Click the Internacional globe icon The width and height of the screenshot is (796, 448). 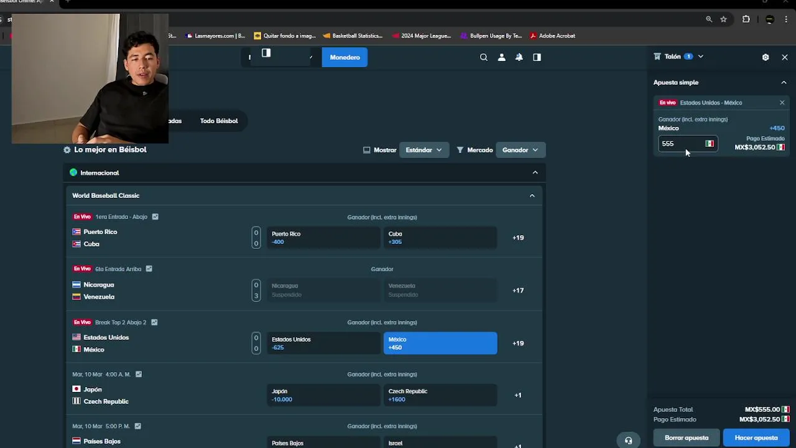[73, 172]
